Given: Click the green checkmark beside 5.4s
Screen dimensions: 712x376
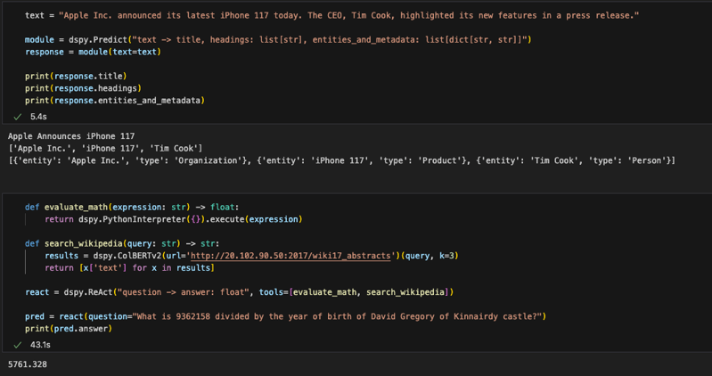Looking at the screenshot, I should pos(17,117).
